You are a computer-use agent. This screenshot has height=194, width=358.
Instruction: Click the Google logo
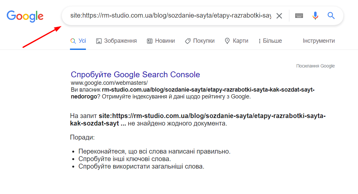pos(25,16)
